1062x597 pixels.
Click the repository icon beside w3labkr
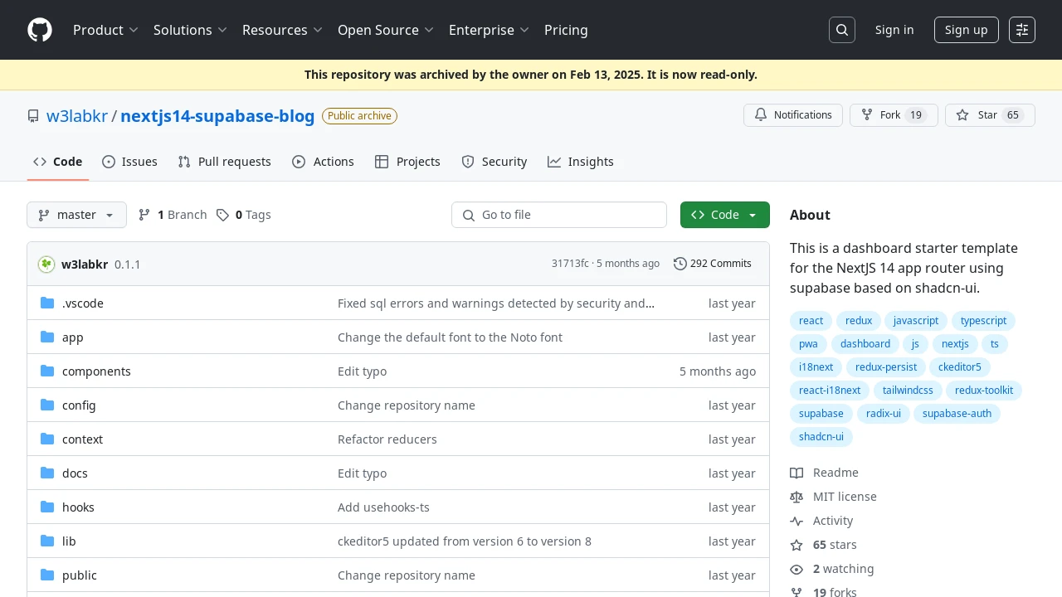(33, 116)
